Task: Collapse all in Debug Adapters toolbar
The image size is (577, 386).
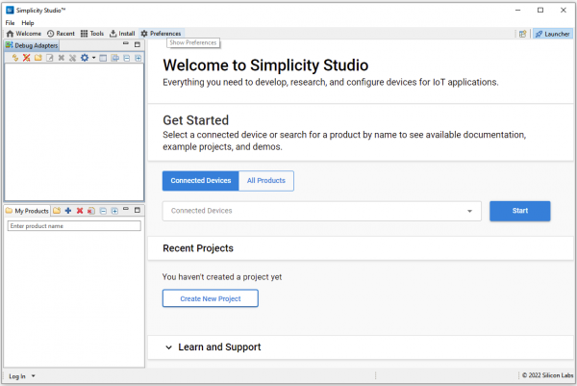Action: [x=127, y=58]
